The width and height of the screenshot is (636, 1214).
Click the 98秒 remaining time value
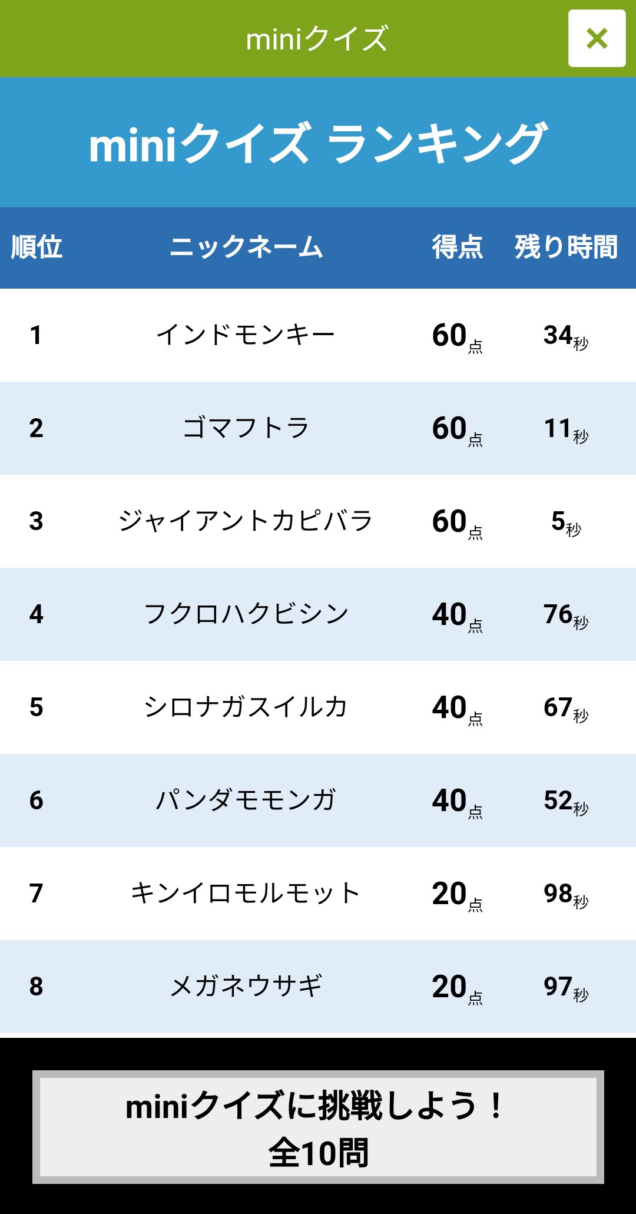point(566,895)
